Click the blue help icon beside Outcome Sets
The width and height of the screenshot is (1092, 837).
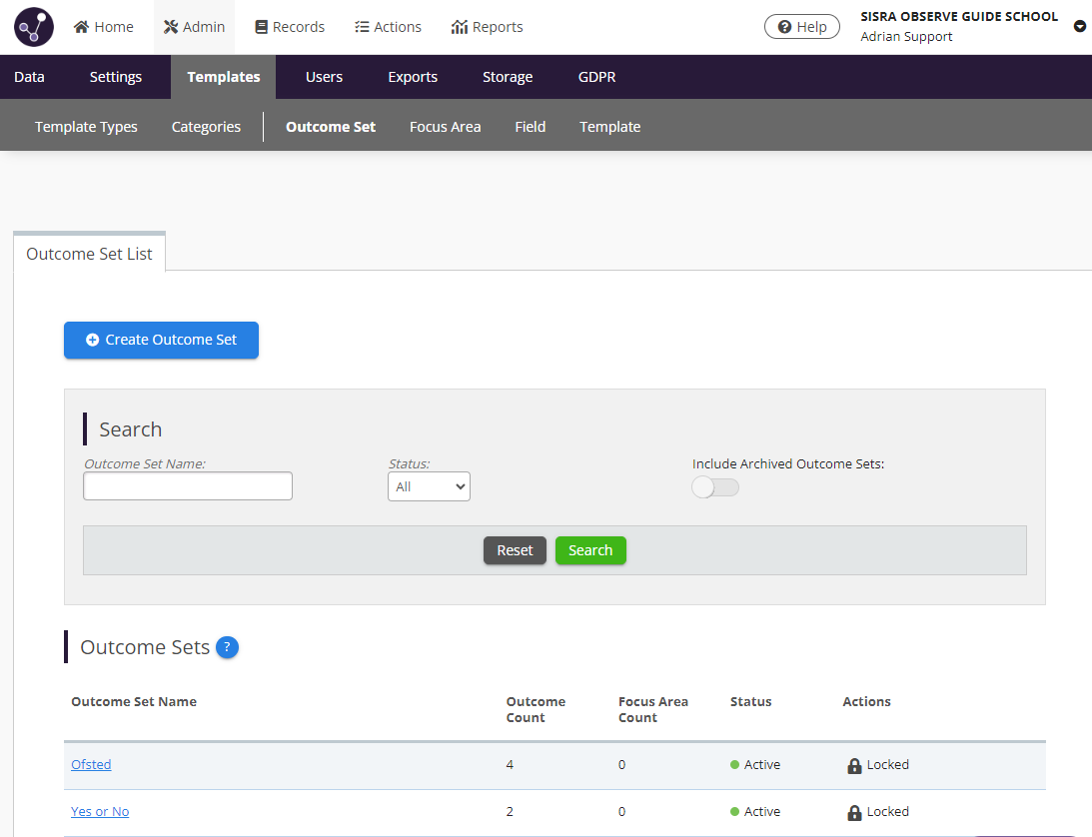(x=227, y=647)
